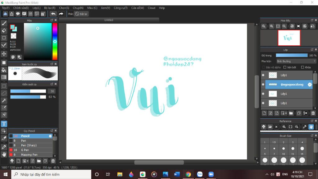Open the Chỉnh sửa(E) menu

(21, 8)
